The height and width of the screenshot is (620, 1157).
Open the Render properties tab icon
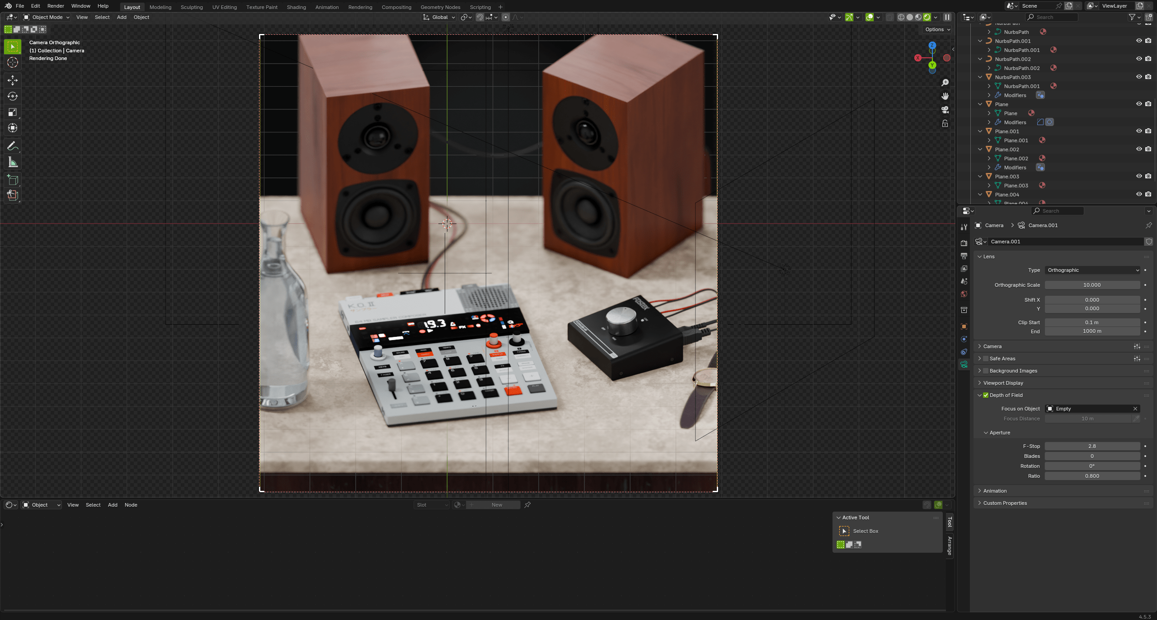tap(964, 243)
